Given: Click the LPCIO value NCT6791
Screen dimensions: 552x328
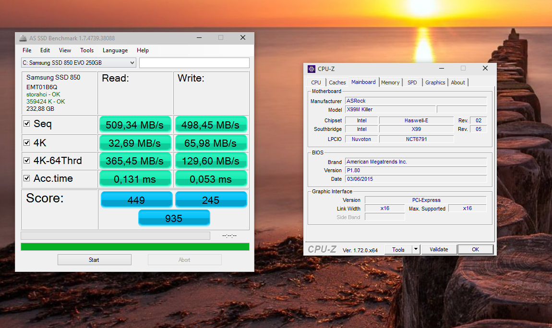Looking at the screenshot, I should [416, 139].
